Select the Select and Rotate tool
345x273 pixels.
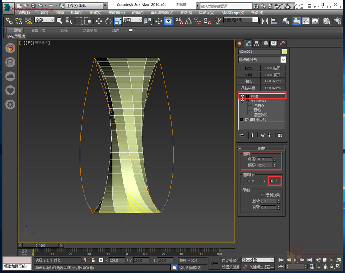click(108, 21)
